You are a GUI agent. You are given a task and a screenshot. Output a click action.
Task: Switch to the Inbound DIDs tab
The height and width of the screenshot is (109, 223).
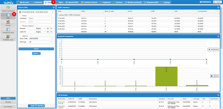click(x=72, y=2)
